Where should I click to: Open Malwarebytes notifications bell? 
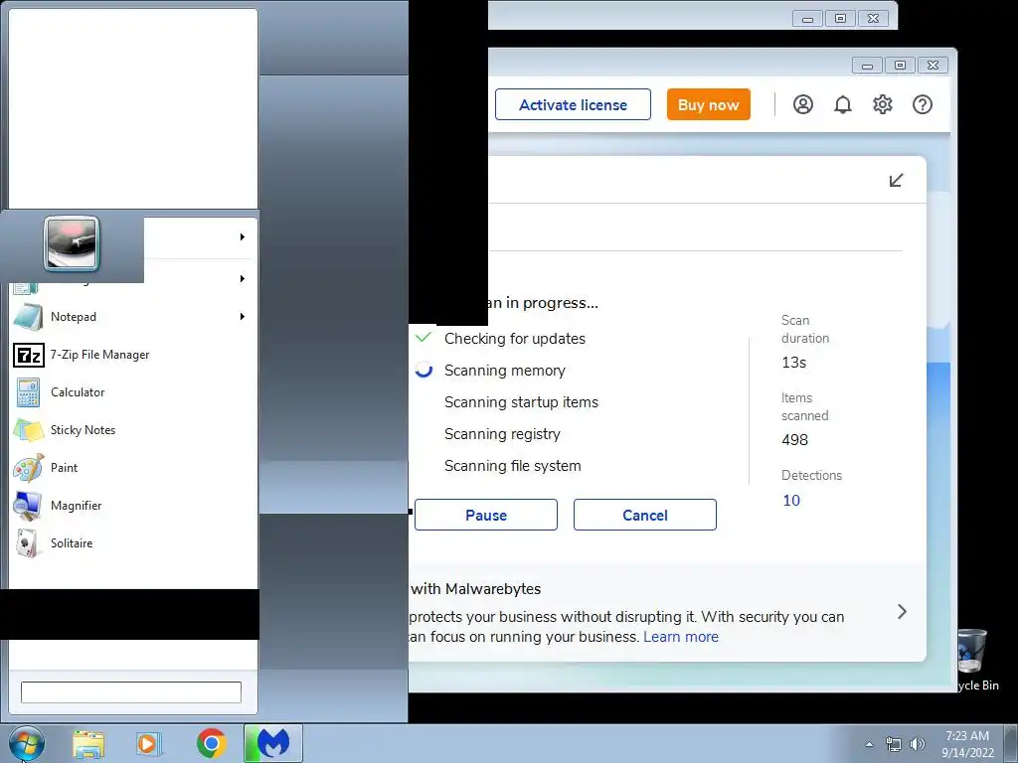[843, 104]
